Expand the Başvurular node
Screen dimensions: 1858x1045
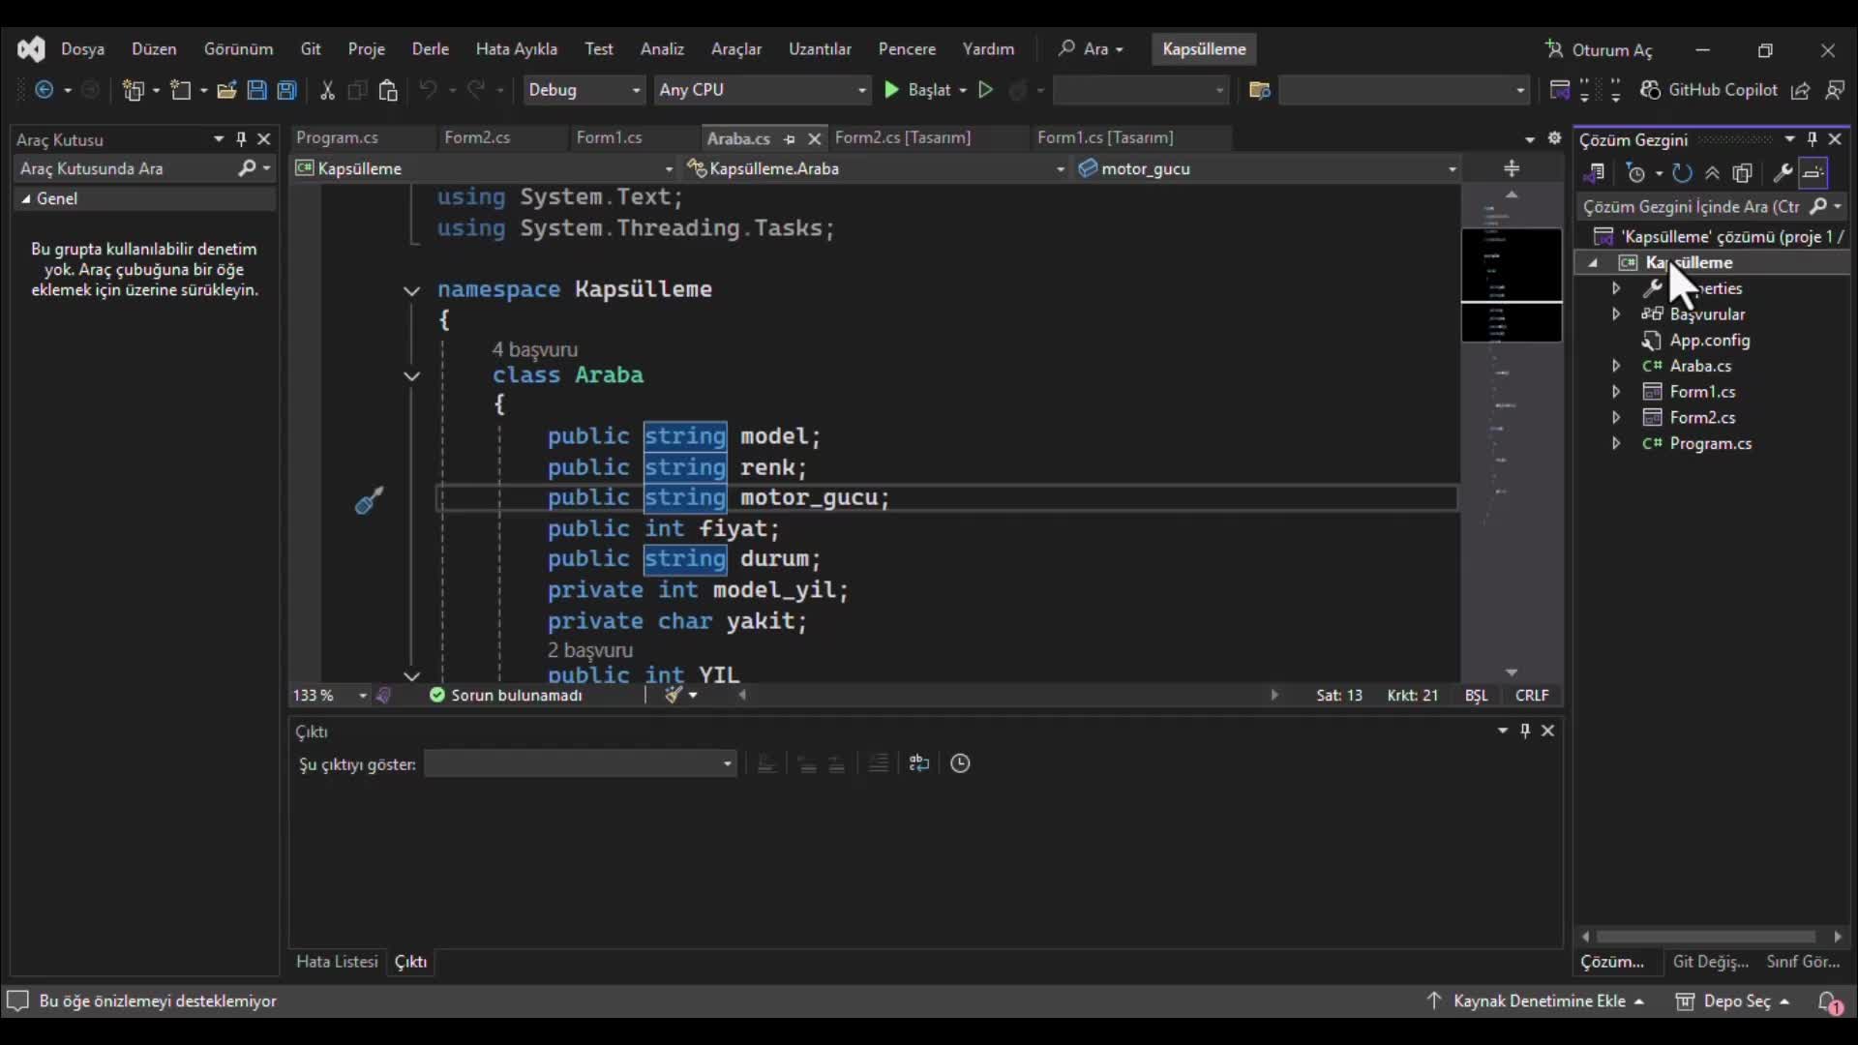pyautogui.click(x=1616, y=313)
